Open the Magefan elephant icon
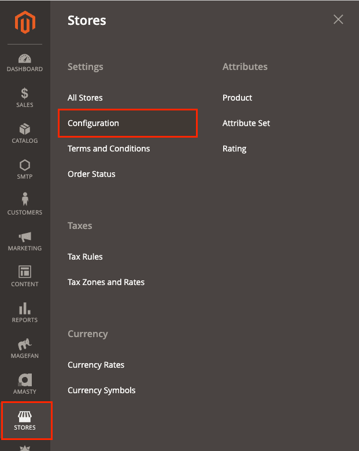Screen dimensions: 359x451 25,344
